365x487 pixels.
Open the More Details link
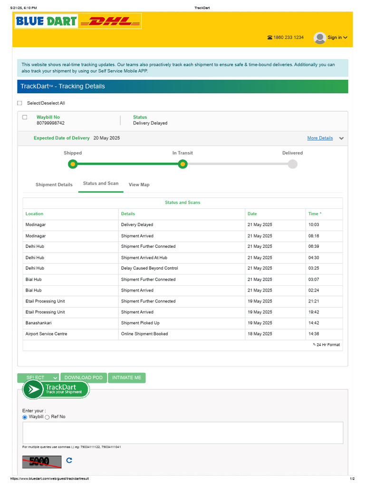pyautogui.click(x=320, y=138)
